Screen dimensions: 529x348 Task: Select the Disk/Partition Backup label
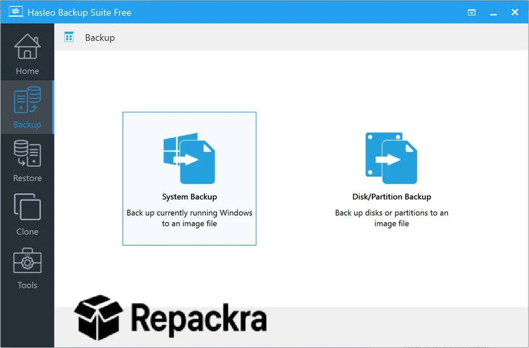[392, 197]
